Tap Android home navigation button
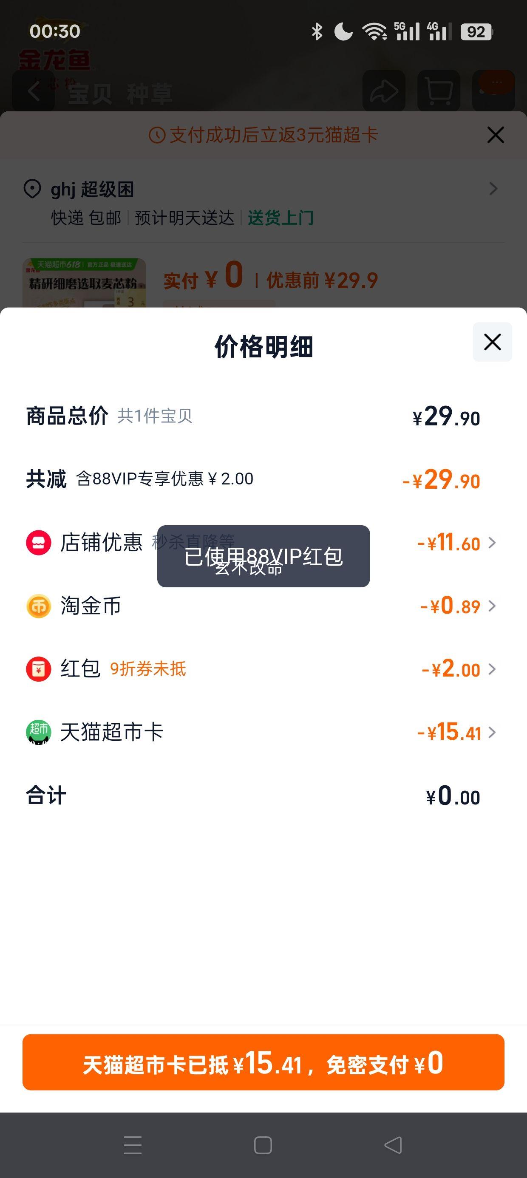The height and width of the screenshot is (1178, 527). pos(263,1145)
